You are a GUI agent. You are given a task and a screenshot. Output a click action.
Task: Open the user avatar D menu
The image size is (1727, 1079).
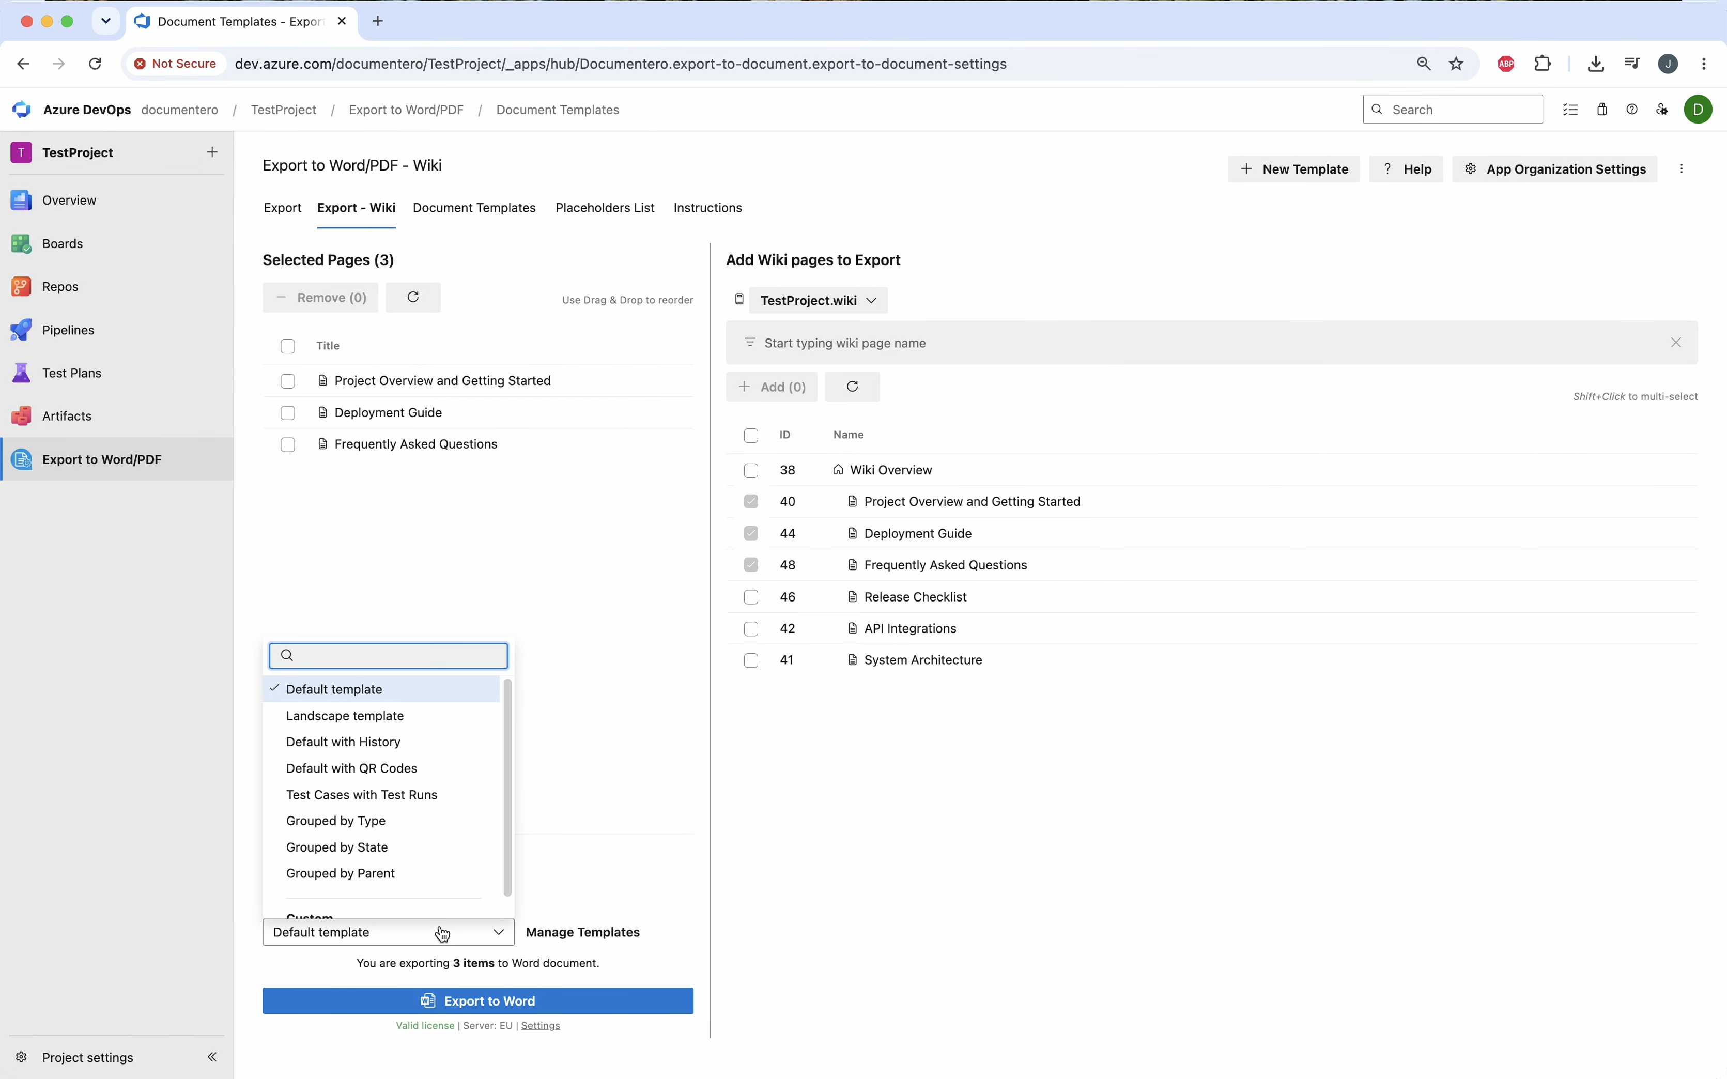click(1698, 109)
